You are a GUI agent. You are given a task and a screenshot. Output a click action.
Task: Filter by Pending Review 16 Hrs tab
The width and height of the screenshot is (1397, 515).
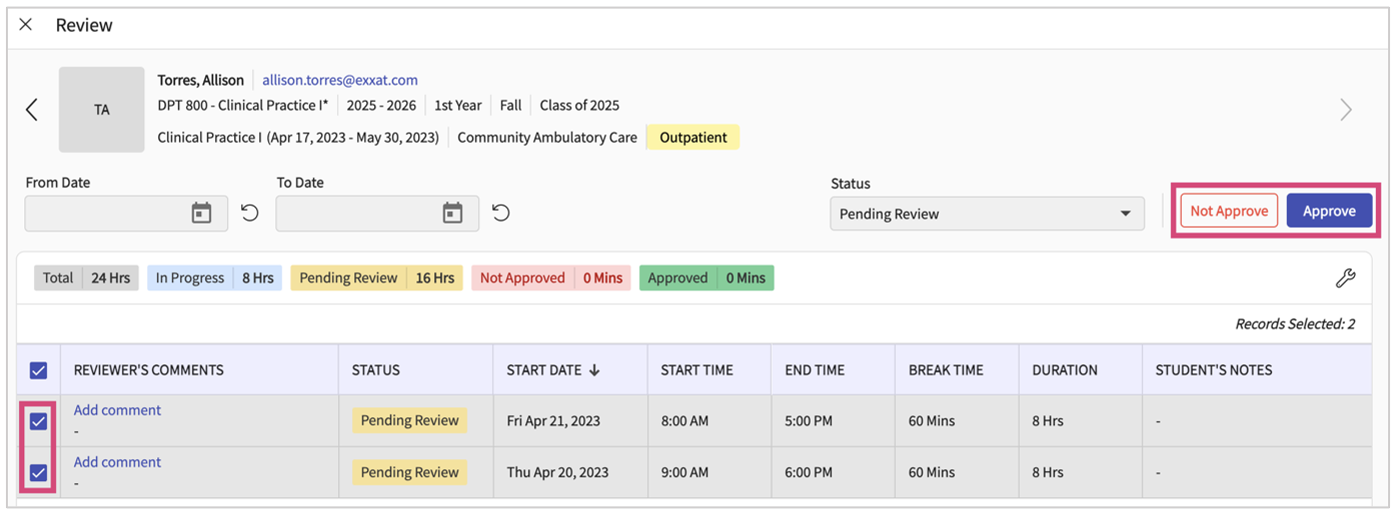click(377, 278)
